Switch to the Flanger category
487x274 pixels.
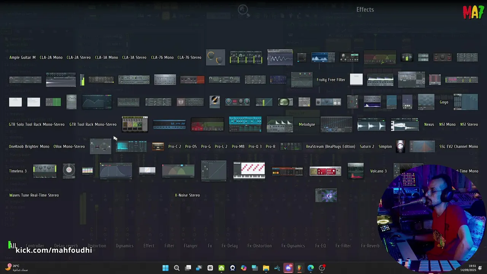pos(191,246)
